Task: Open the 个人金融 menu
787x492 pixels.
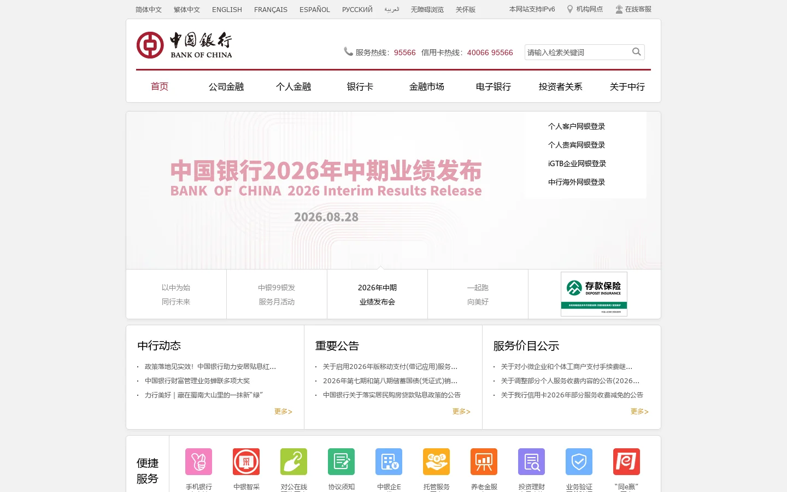Action: pos(293,86)
